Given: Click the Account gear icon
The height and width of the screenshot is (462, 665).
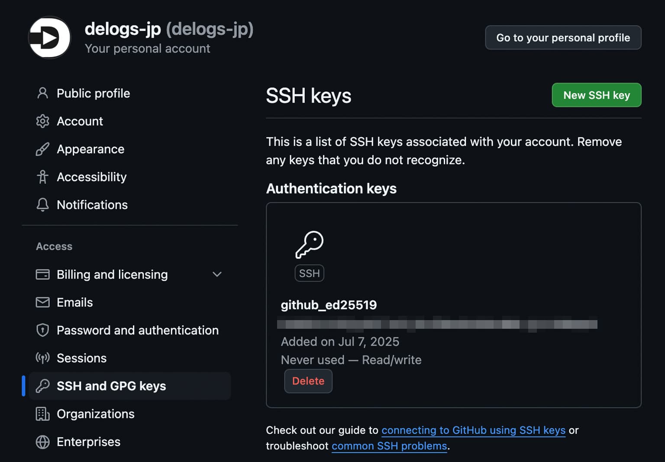Looking at the screenshot, I should tap(42, 121).
